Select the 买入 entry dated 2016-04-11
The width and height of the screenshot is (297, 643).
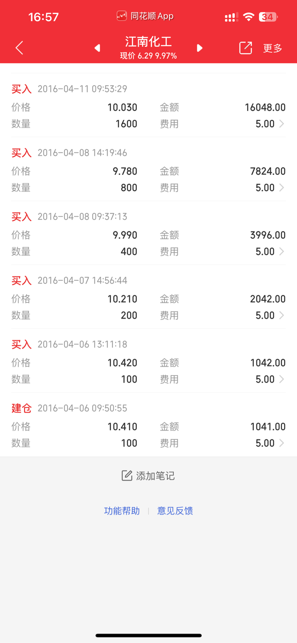tap(148, 106)
